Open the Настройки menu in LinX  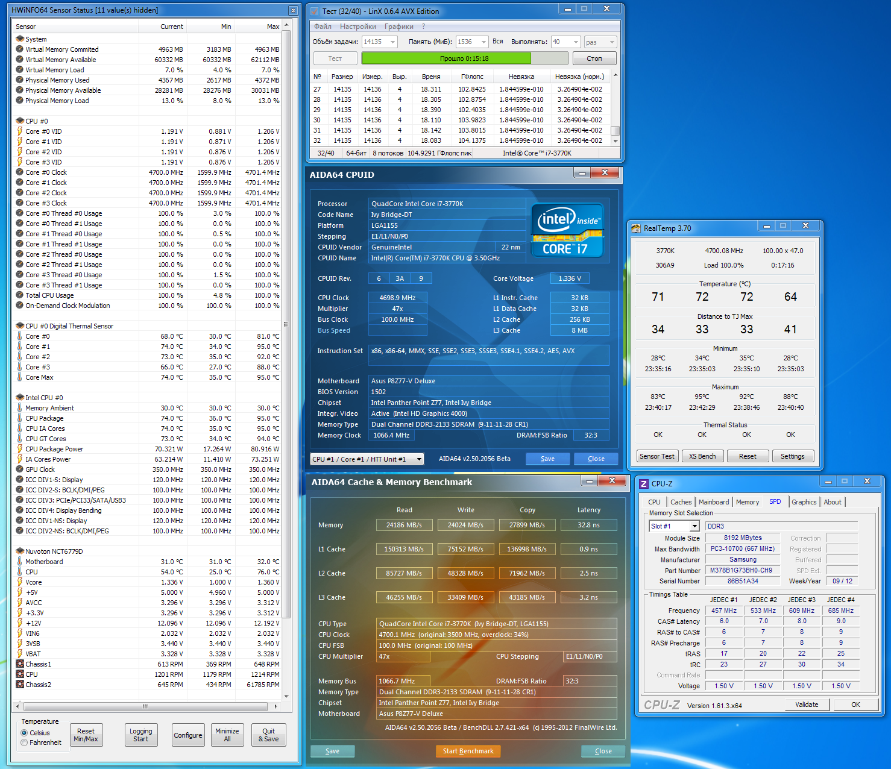[357, 27]
